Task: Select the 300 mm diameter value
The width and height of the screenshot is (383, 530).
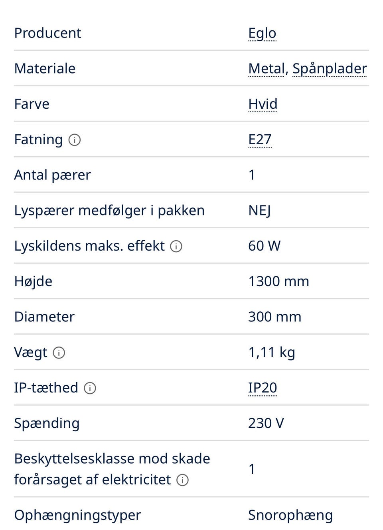Action: click(x=274, y=317)
